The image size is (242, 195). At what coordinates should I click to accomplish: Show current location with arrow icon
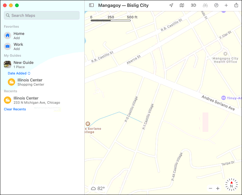pos(171,5)
